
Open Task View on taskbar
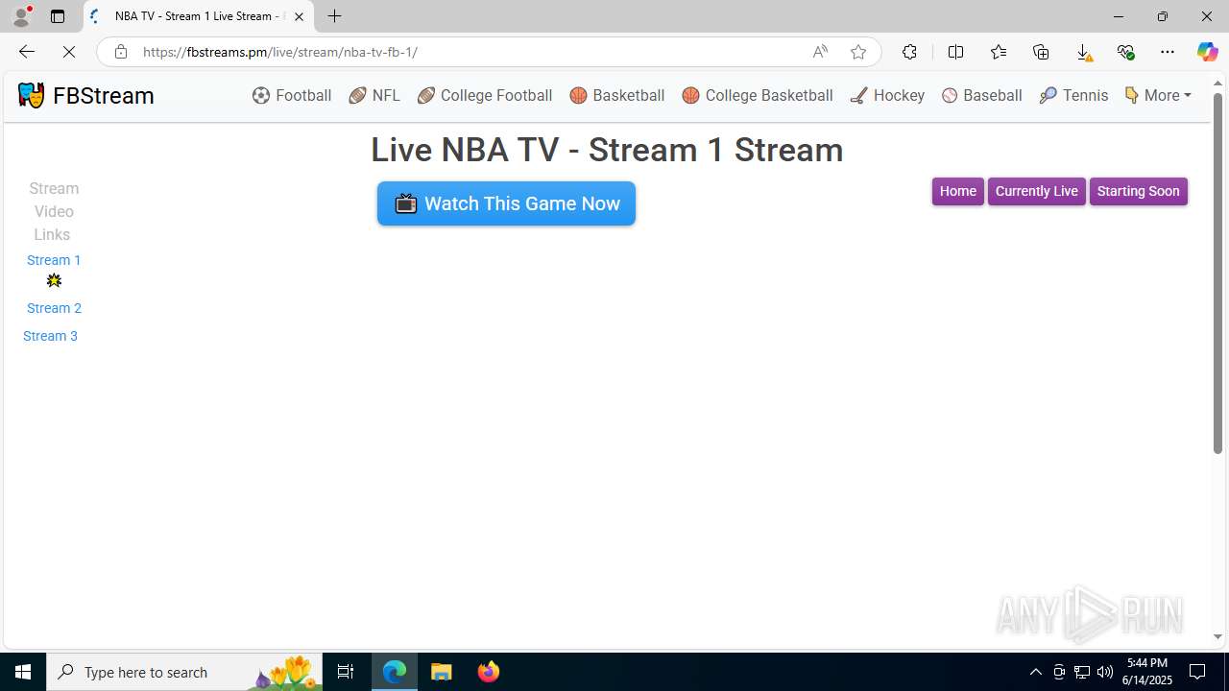point(346,672)
